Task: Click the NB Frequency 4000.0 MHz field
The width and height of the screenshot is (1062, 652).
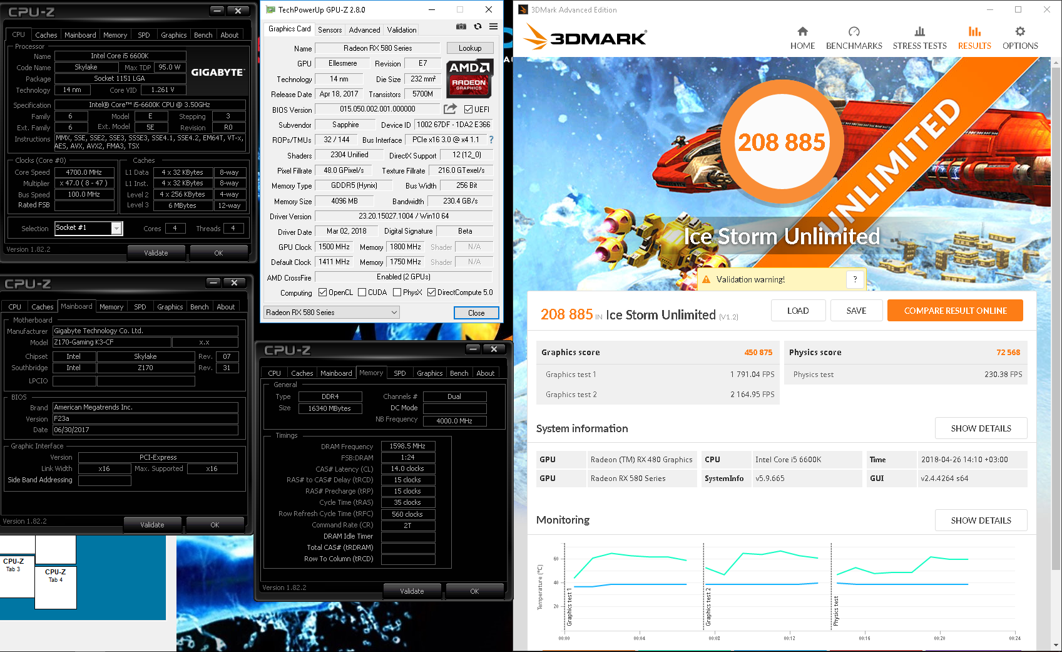Action: [454, 421]
